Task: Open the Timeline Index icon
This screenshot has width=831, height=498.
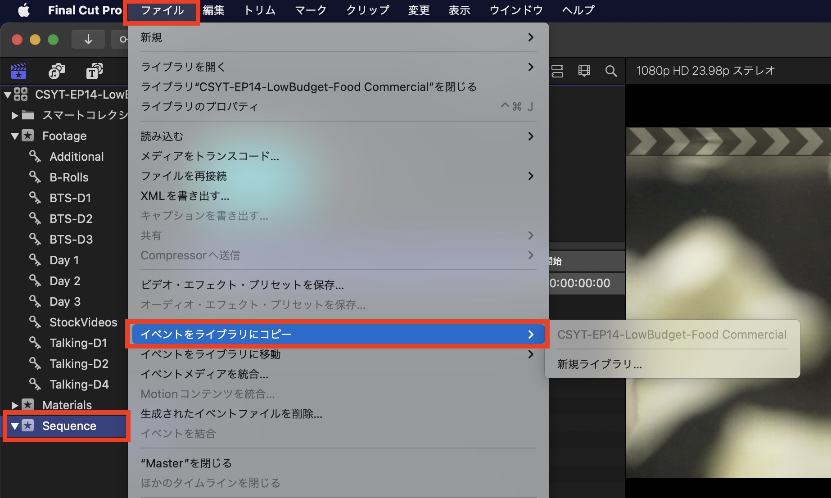Action: pyautogui.click(x=557, y=71)
